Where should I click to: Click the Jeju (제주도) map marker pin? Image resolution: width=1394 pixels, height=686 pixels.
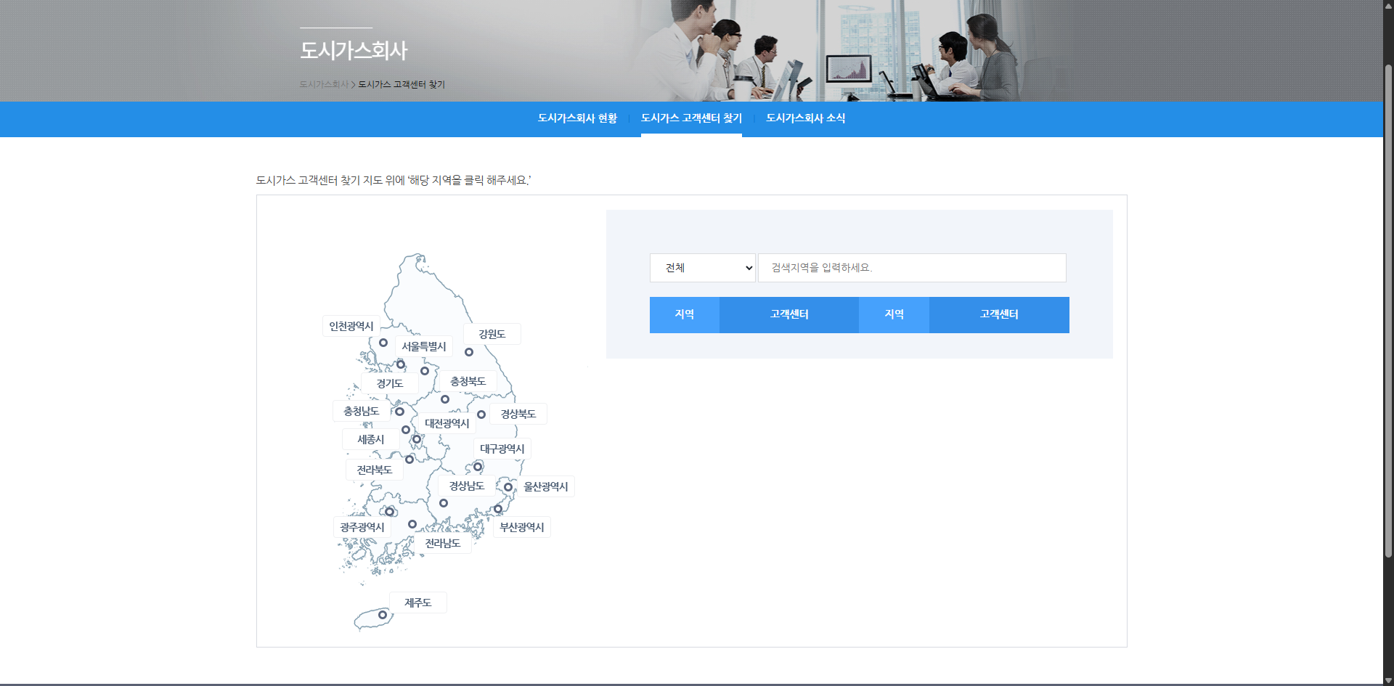[383, 615]
